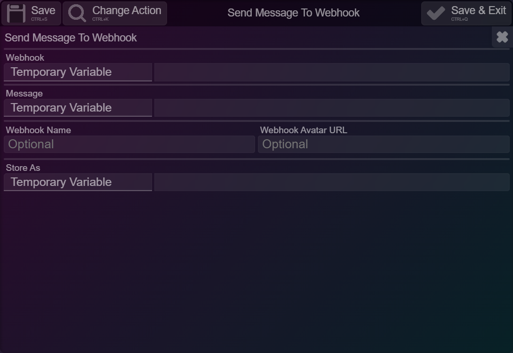The width and height of the screenshot is (513, 353).
Task: Click the Store As variable name field
Action: point(332,182)
